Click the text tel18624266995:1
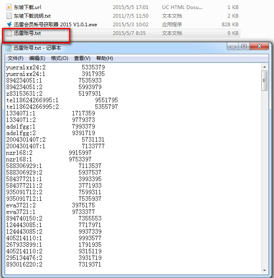 coord(33,100)
